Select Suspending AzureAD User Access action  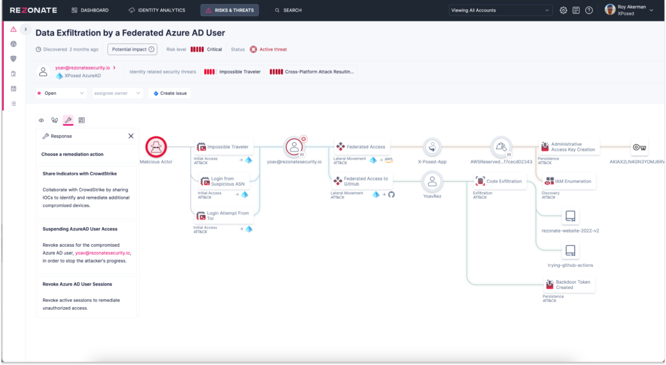coord(88,247)
